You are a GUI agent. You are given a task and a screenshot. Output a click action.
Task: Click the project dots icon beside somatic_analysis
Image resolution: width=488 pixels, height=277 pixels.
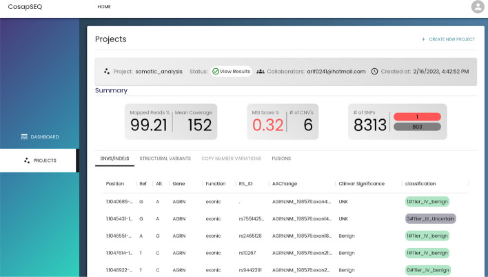tap(107, 71)
